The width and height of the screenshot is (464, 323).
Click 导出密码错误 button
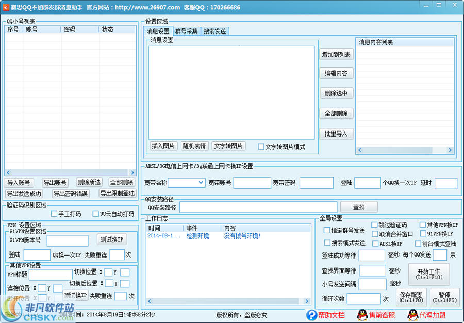(x=71, y=194)
